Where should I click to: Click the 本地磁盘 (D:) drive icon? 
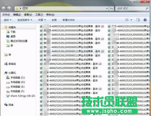point(8,82)
